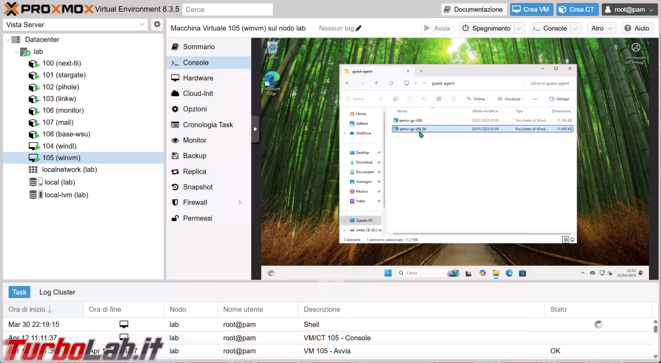Viewport: 661px width, 363px height.
Task: Click the Backup floppy disk icon
Action: click(x=175, y=156)
